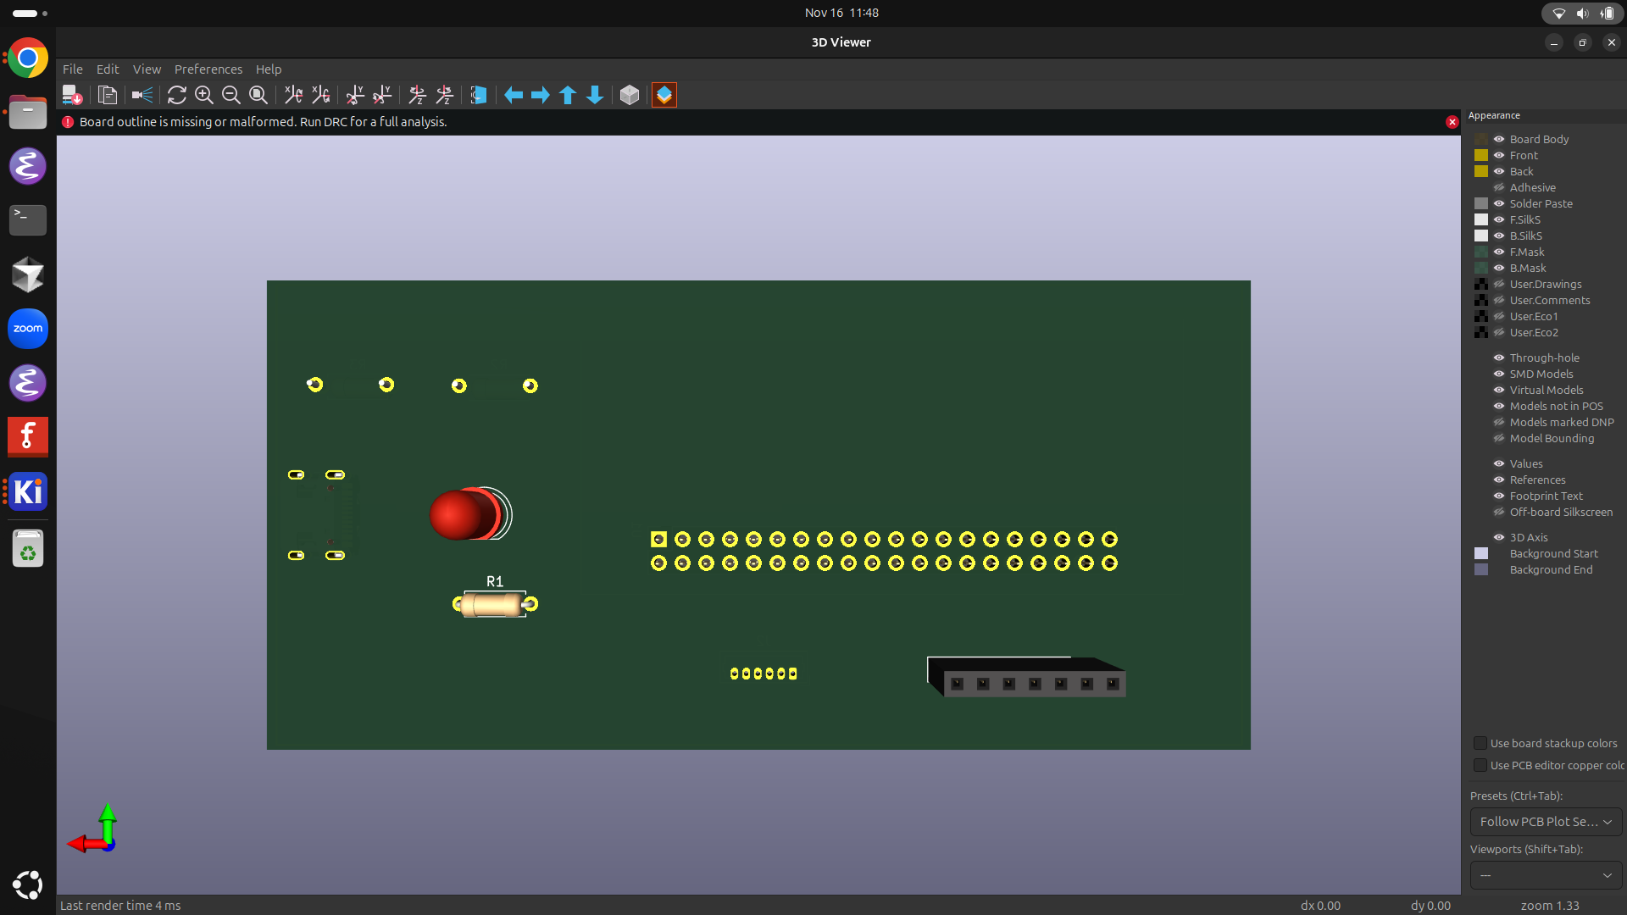Open the View menu

tap(147, 69)
